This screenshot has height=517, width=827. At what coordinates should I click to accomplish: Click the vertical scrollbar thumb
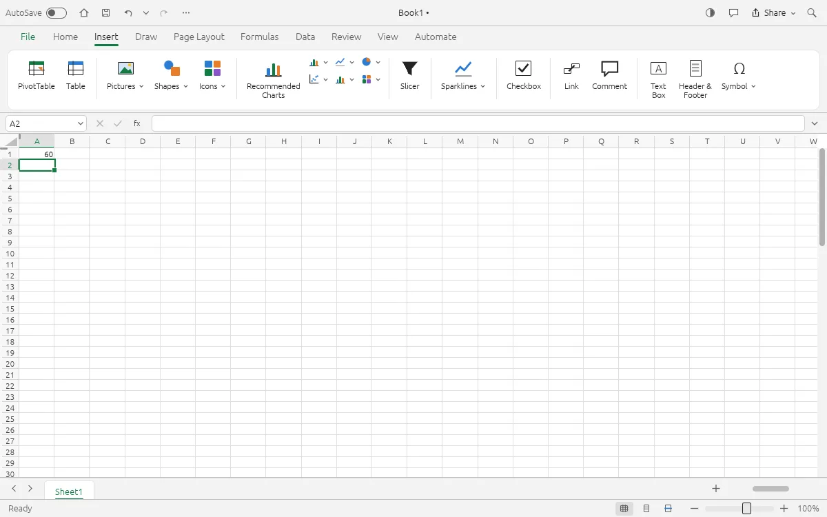point(822,196)
